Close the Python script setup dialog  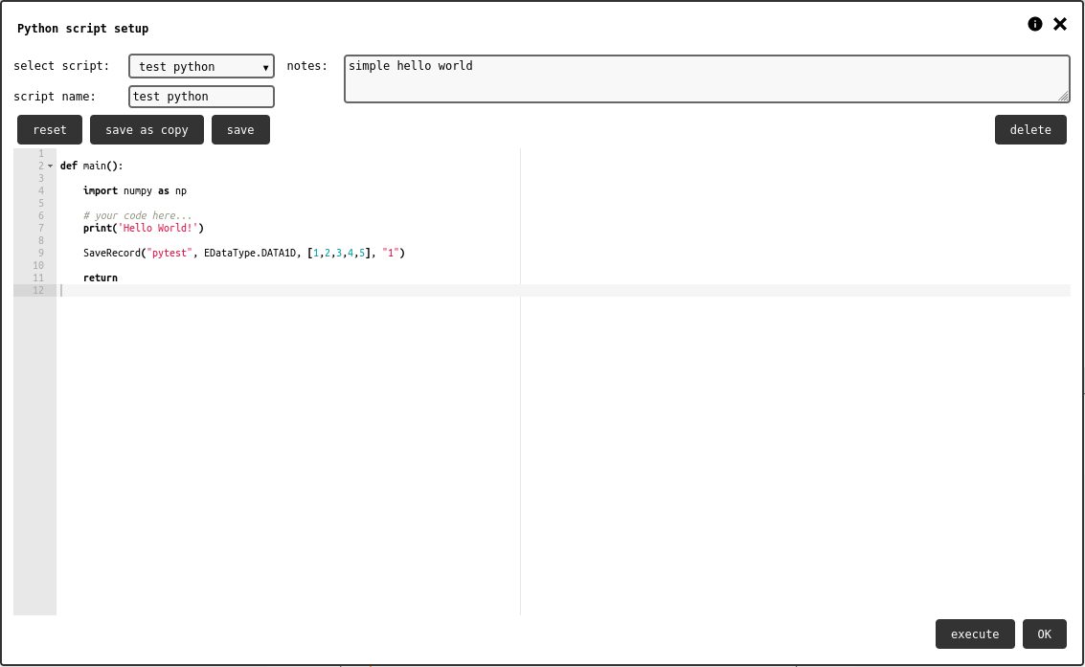(1060, 25)
